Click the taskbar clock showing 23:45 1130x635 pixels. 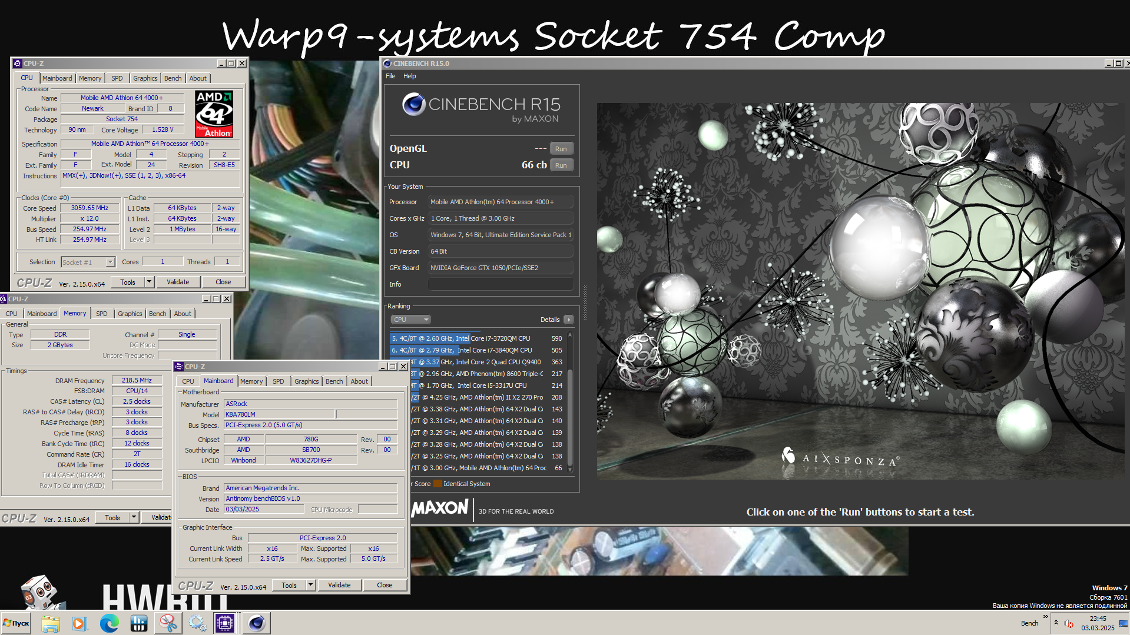1098,623
